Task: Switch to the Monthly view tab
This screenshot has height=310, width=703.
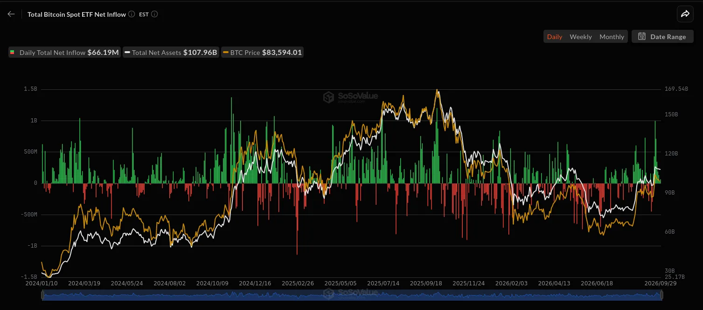Action: pyautogui.click(x=612, y=37)
